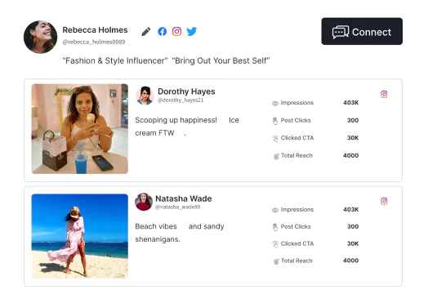Click the 300 Post Clicks value on Natasha's card
The width and height of the screenshot is (437, 294).
click(353, 226)
